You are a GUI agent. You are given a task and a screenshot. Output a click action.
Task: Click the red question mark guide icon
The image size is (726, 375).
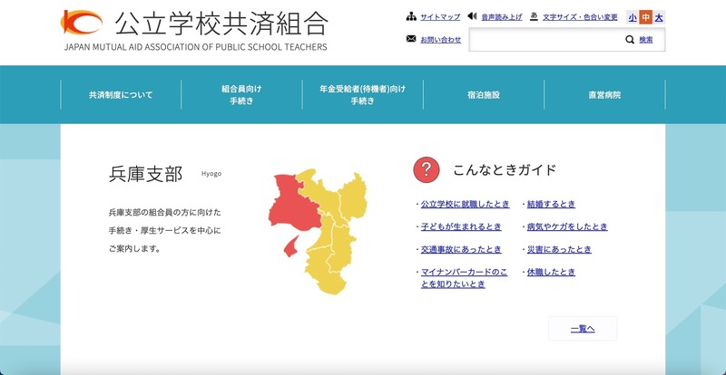pyautogui.click(x=427, y=169)
